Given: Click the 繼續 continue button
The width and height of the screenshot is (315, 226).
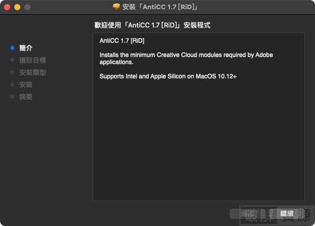Looking at the screenshot, I should (287, 213).
